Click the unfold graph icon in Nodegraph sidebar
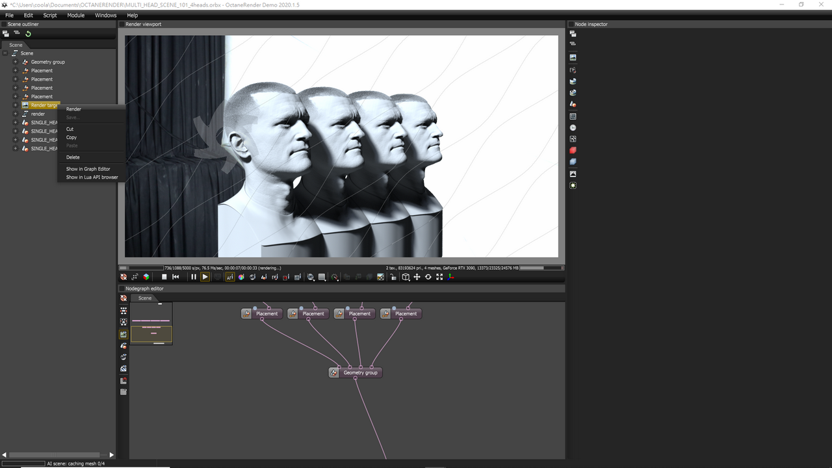Viewport: 832px width, 468px height. [123, 311]
